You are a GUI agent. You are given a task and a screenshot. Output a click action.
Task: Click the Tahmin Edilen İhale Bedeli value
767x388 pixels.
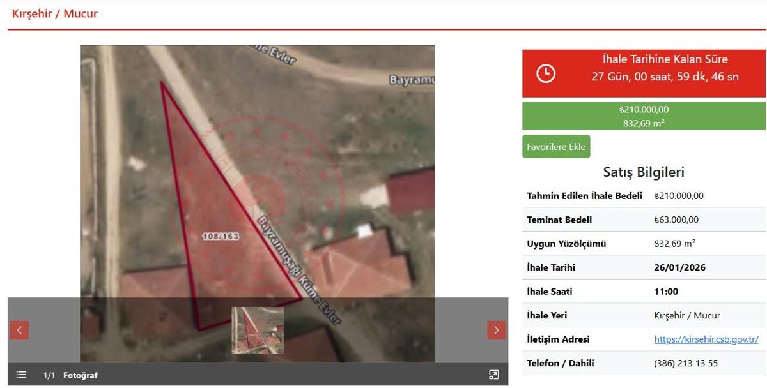click(x=678, y=196)
